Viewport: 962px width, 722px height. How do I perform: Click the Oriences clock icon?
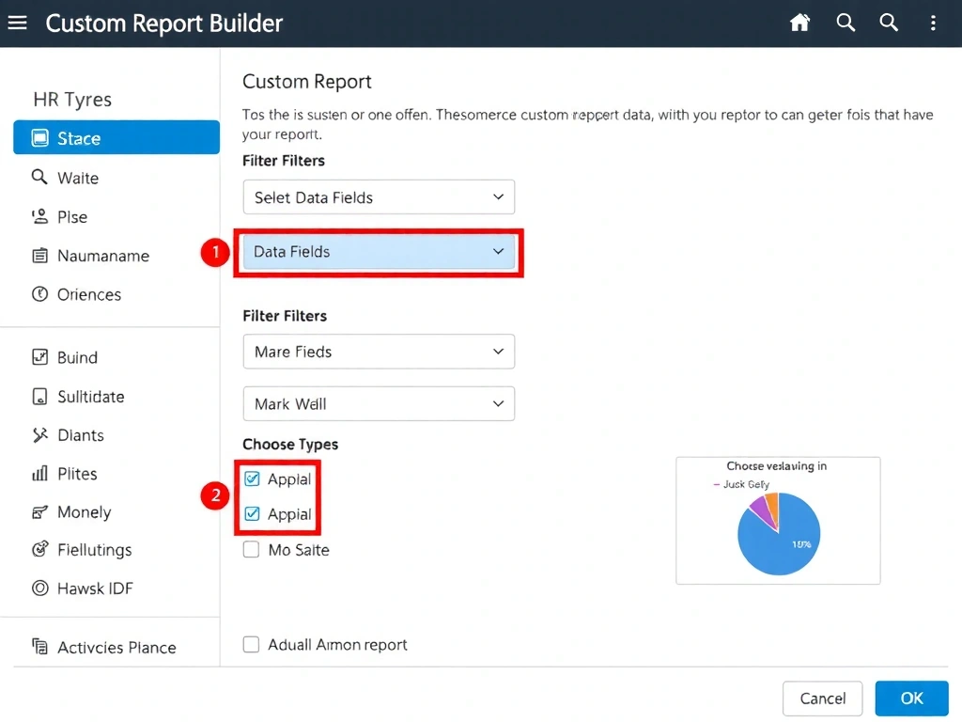[39, 294]
